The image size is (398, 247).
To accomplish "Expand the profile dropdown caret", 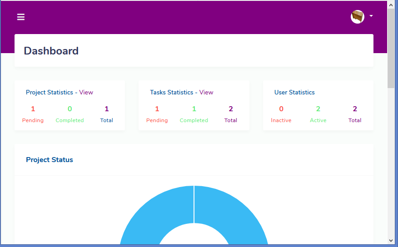I will coord(371,16).
